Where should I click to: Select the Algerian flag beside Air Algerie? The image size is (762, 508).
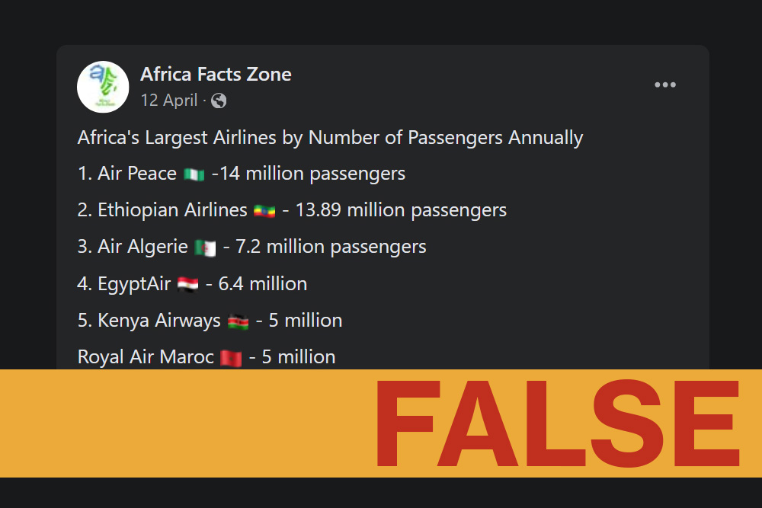click(x=204, y=247)
